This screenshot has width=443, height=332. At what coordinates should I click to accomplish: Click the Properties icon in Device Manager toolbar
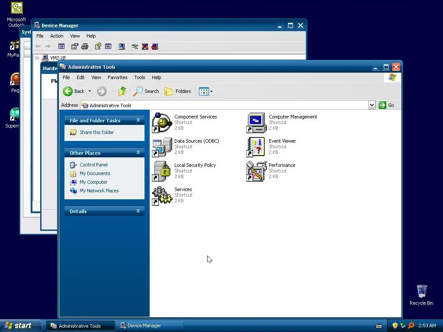click(74, 46)
